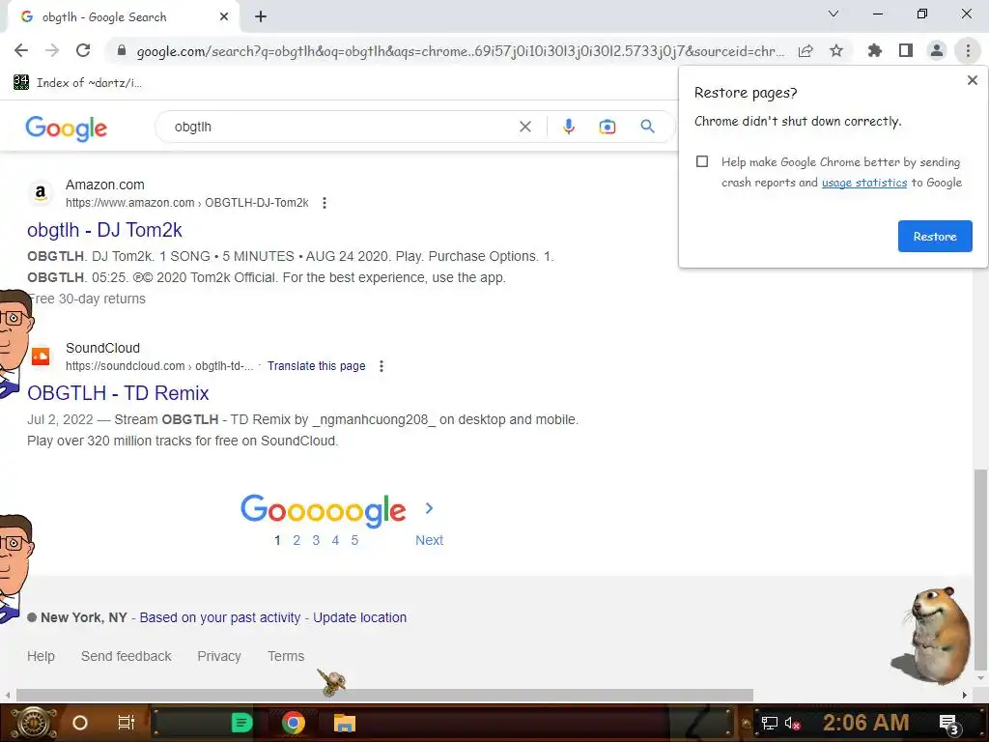Click the next page chevron arrow
The image size is (989, 742).
coord(429,508)
